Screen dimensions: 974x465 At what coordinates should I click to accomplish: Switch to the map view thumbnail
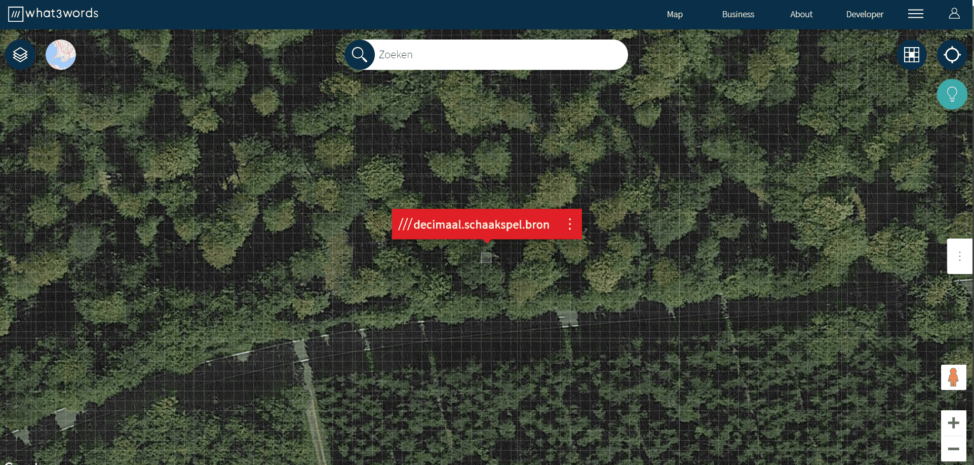tap(61, 55)
